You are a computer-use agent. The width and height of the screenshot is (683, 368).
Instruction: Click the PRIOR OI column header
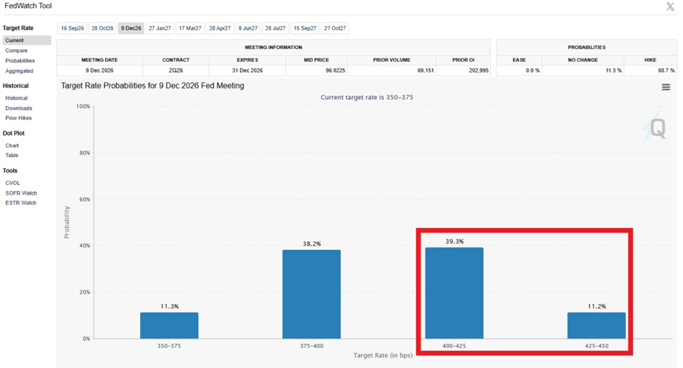click(x=463, y=60)
